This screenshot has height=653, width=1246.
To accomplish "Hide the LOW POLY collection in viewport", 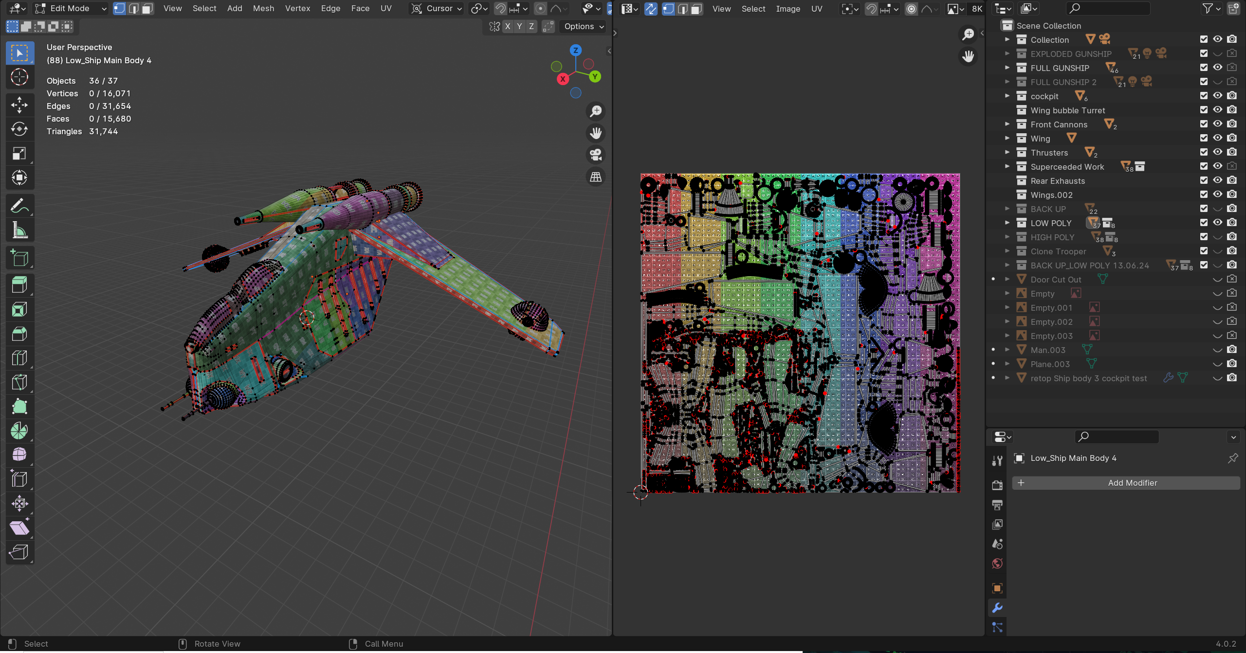I will (1218, 223).
